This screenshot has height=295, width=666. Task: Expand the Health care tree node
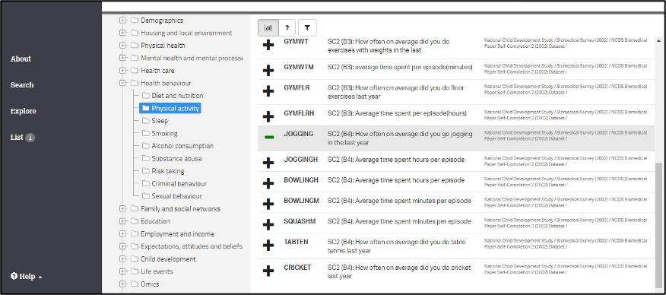tap(123, 71)
